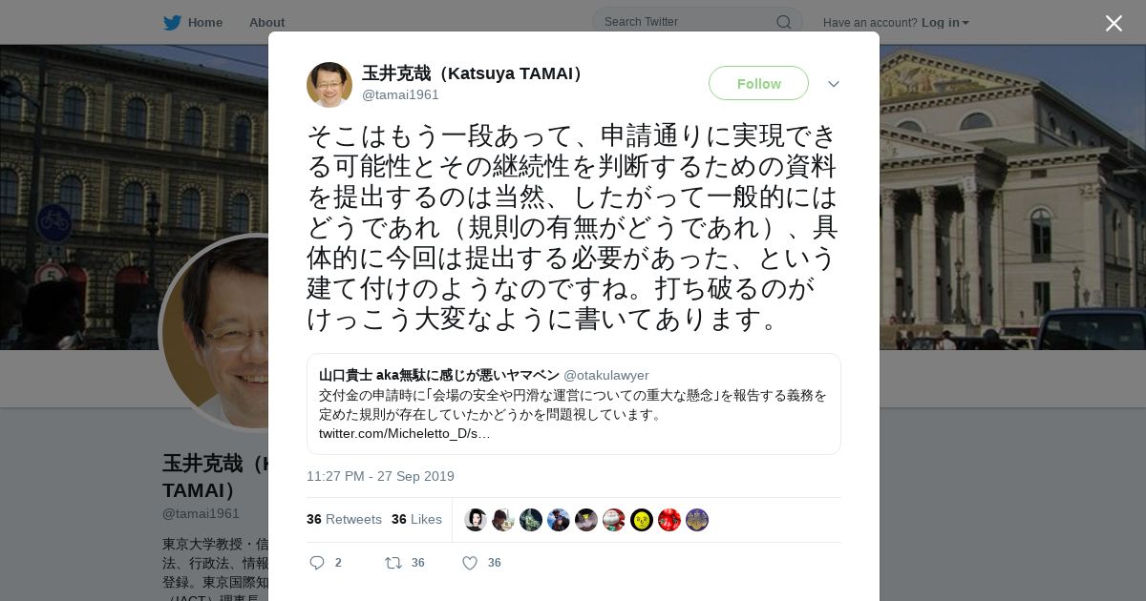The image size is (1146, 601).
Task: View the 36 Likes list
Action: [416, 520]
